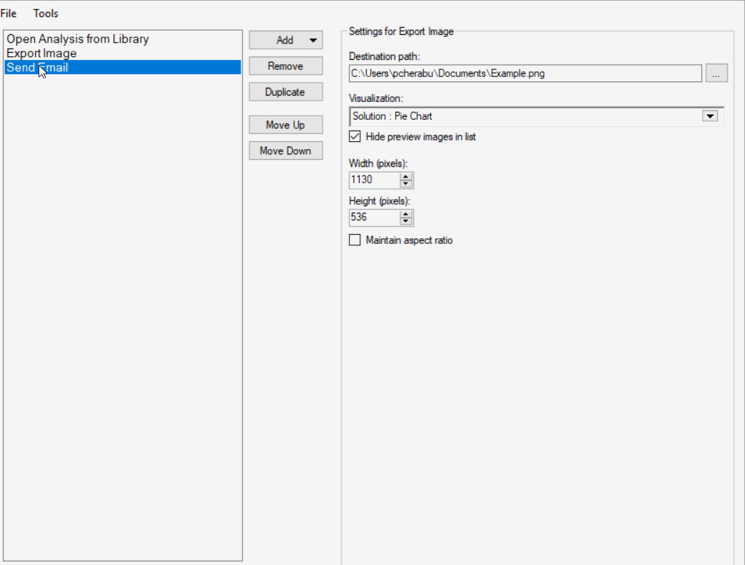Expand the Add dropdown arrow
The image size is (745, 565).
pyautogui.click(x=313, y=41)
